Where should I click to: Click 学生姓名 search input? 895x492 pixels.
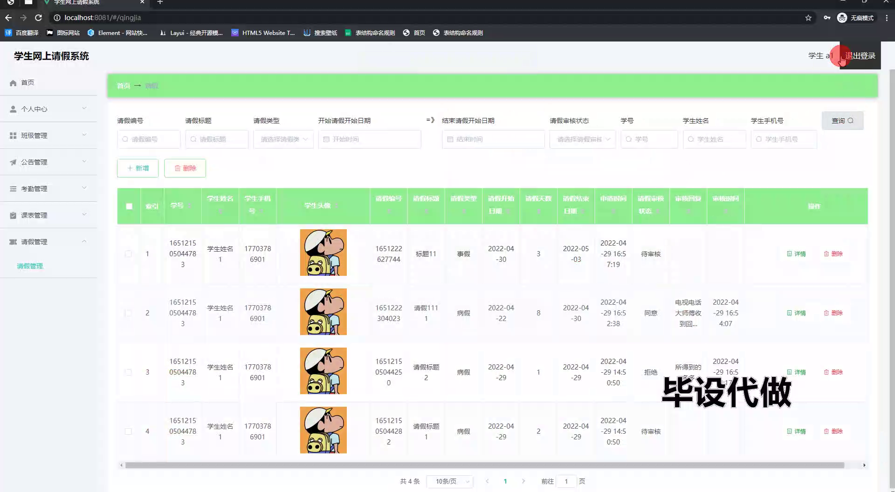click(x=715, y=139)
